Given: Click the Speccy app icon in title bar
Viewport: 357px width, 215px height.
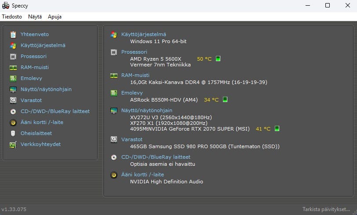Looking at the screenshot, I should pos(5,5).
